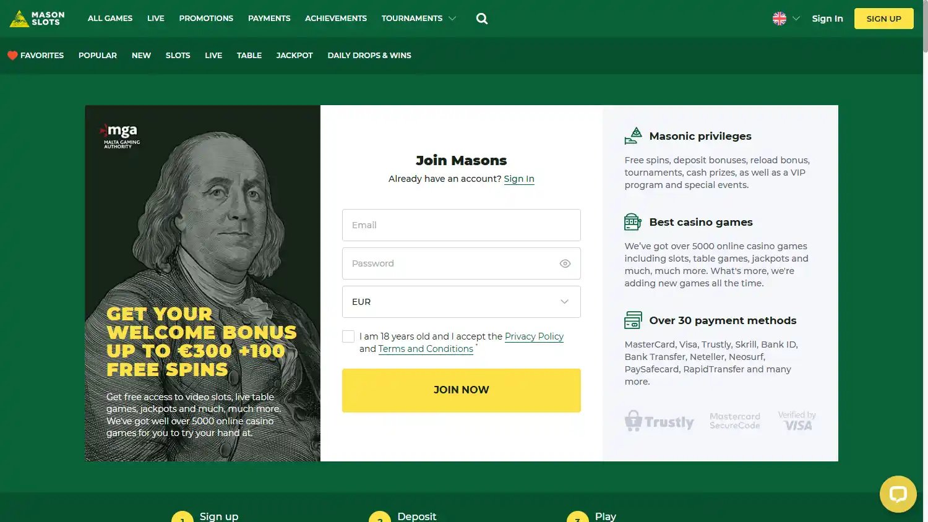The image size is (928, 522).
Task: Open the Privacy Policy link
Action: (x=534, y=336)
